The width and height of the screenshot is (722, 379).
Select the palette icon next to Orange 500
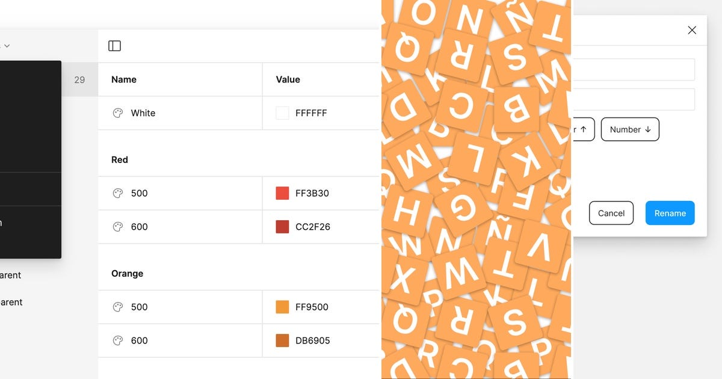[117, 307]
